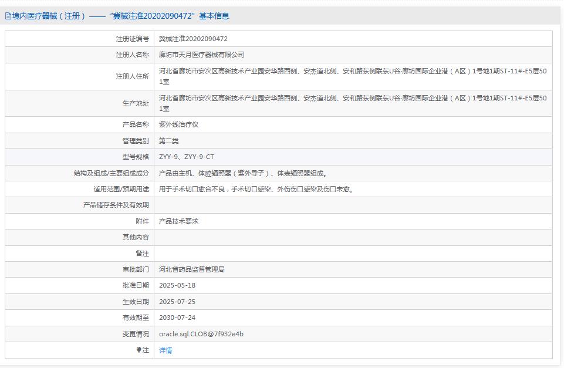The image size is (564, 368).
Task: Click the document icon before 境内医疗器械（注册）
Action: click(6, 16)
